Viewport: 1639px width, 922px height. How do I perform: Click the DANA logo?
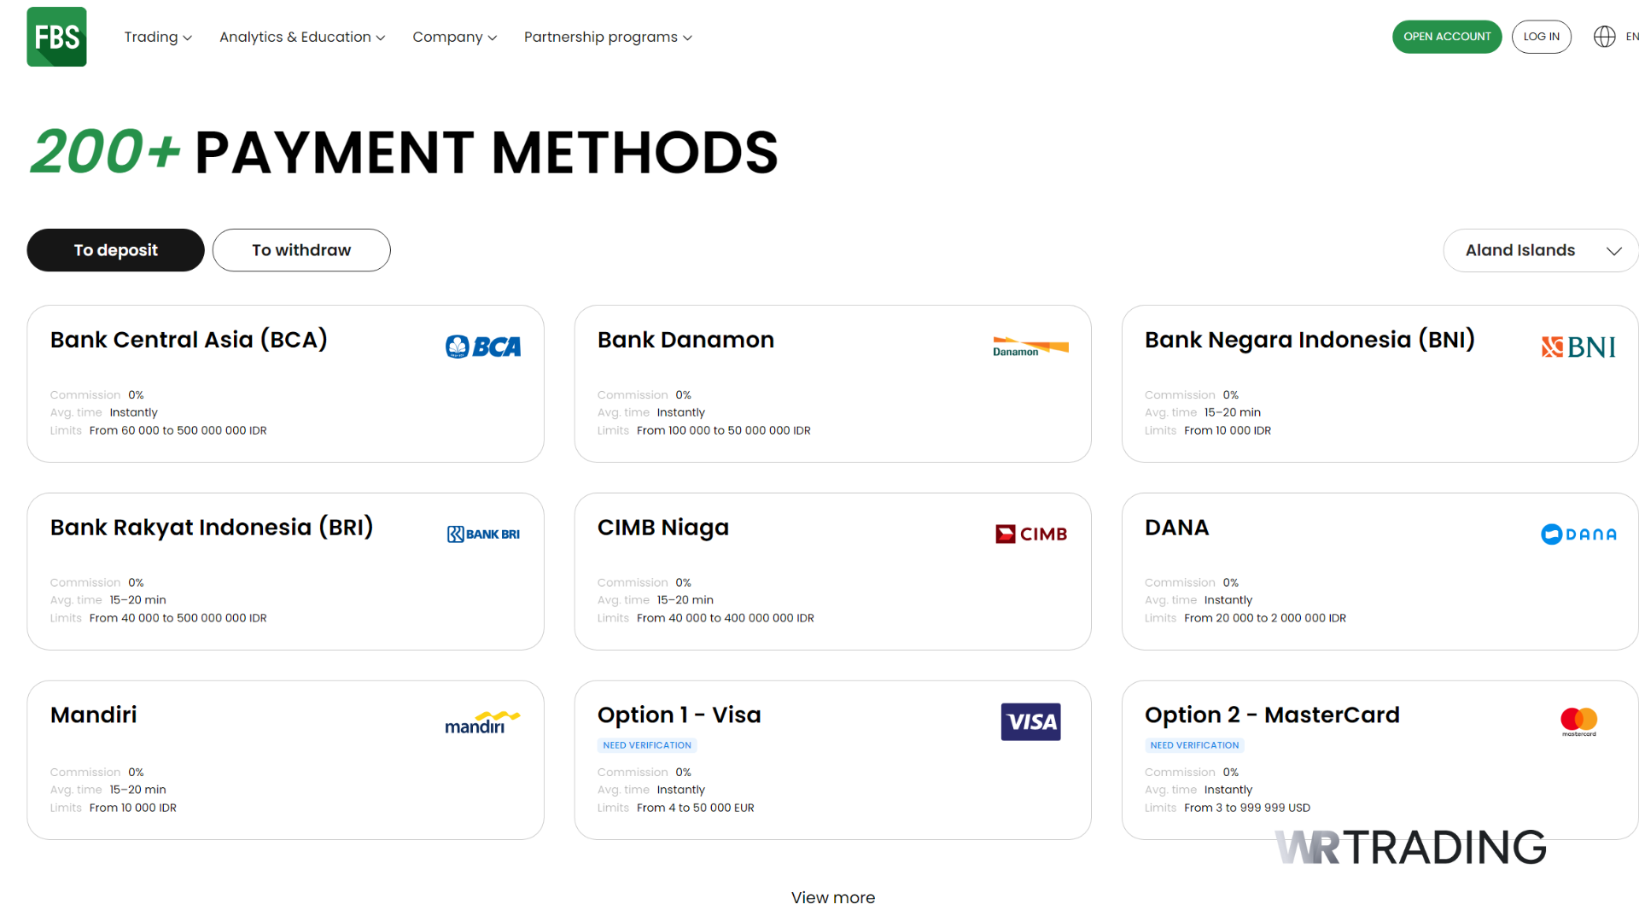1578,534
